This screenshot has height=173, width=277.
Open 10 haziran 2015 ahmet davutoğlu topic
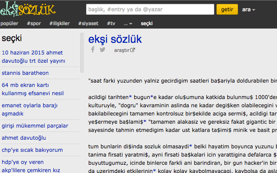(34, 57)
